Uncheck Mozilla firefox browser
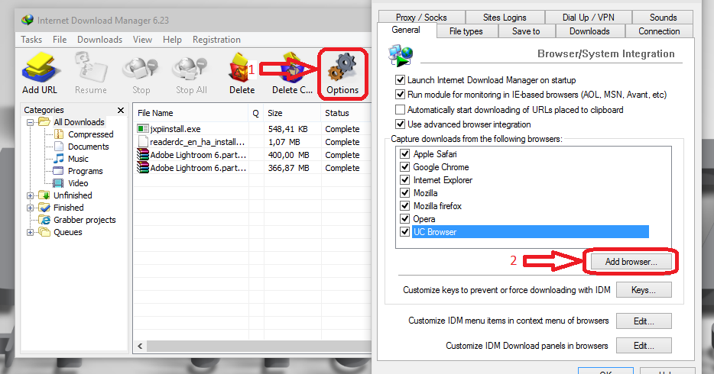 [x=405, y=205]
